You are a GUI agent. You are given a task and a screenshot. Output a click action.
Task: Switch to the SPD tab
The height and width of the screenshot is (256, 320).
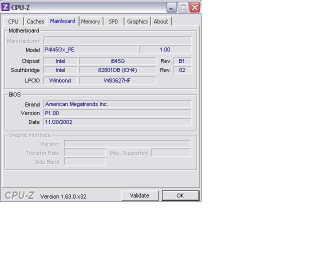tap(113, 21)
